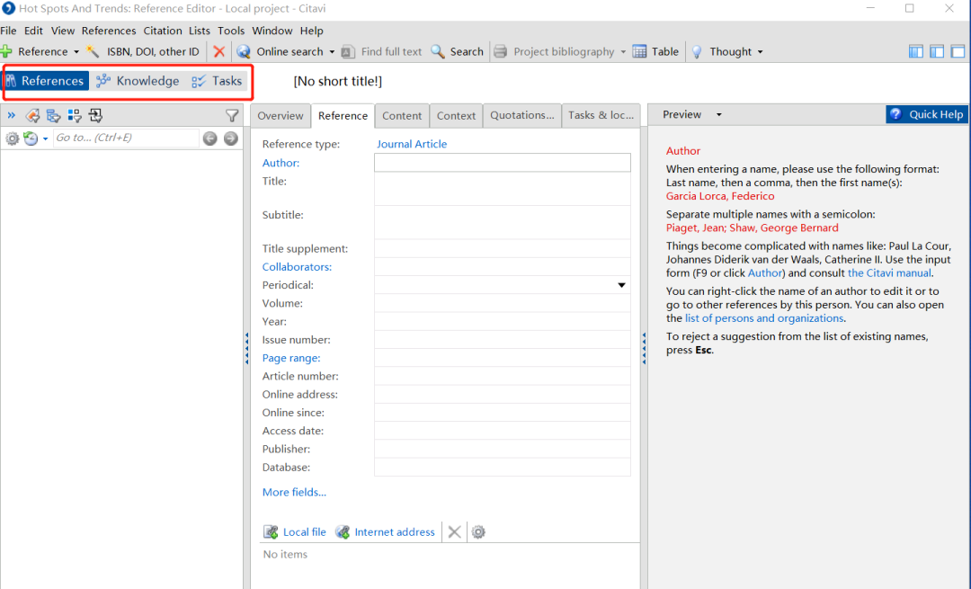971x589 pixels.
Task: Expand the navigation pane double-chevron
Action: [x=11, y=115]
